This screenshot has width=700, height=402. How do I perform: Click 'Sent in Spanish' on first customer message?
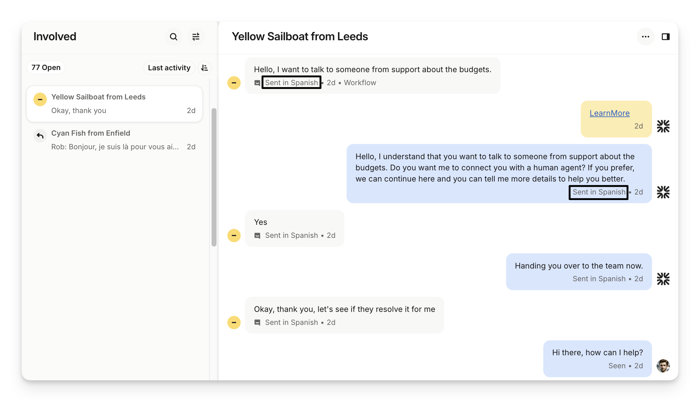291,83
